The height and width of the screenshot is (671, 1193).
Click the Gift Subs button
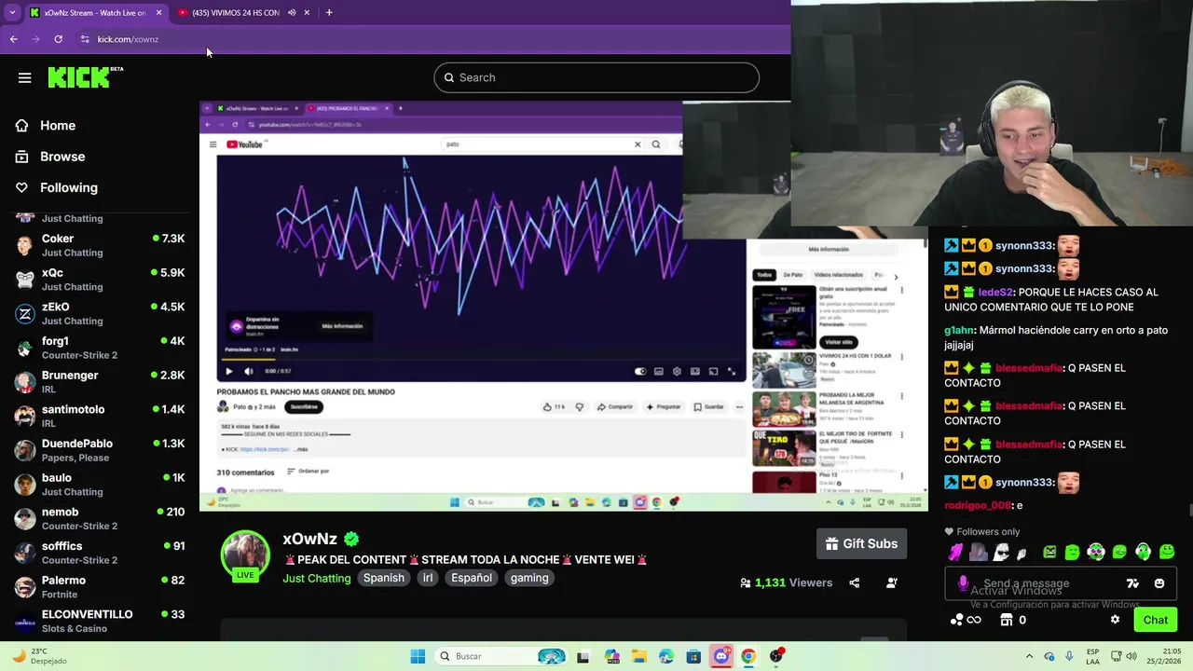[x=862, y=543]
